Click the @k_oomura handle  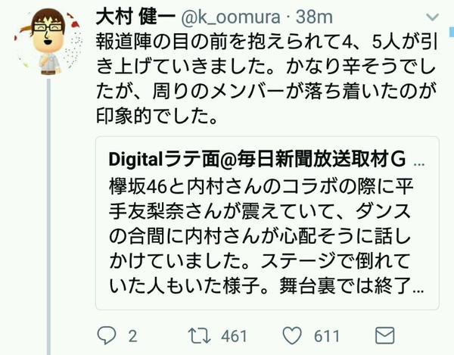[x=231, y=17]
